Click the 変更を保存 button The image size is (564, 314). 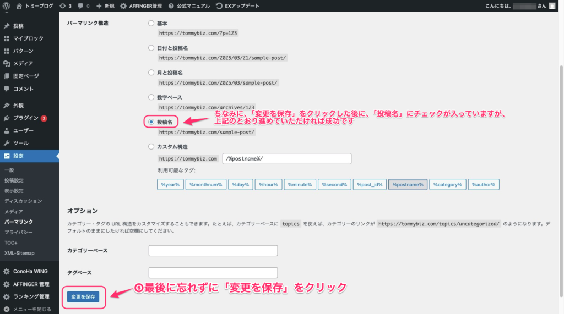pos(83,296)
